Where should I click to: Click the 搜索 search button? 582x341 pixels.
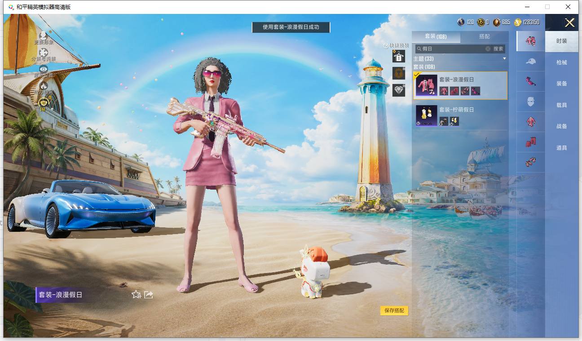[498, 49]
